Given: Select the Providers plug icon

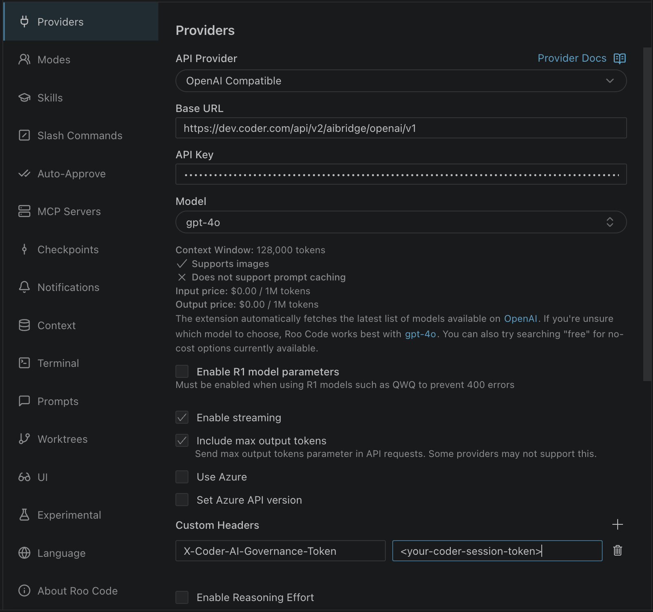Looking at the screenshot, I should 24,22.
